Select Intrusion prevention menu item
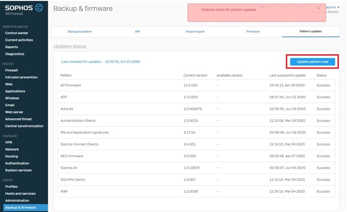 [x=22, y=77]
